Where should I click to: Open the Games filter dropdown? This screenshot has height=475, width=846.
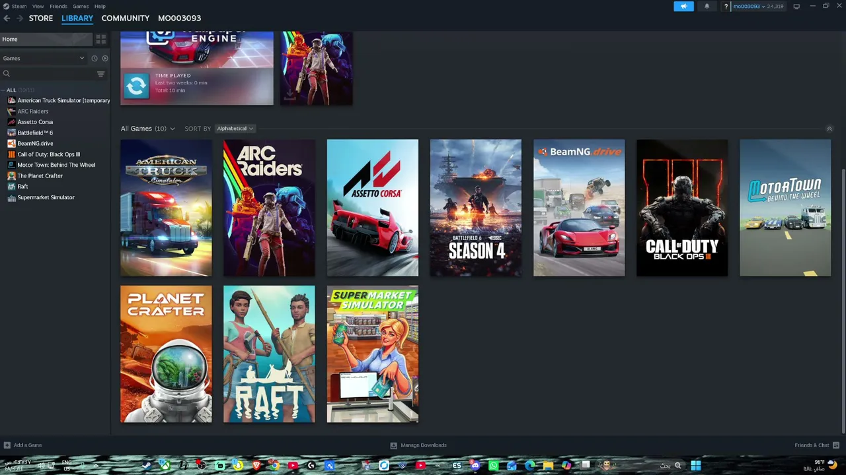44,58
